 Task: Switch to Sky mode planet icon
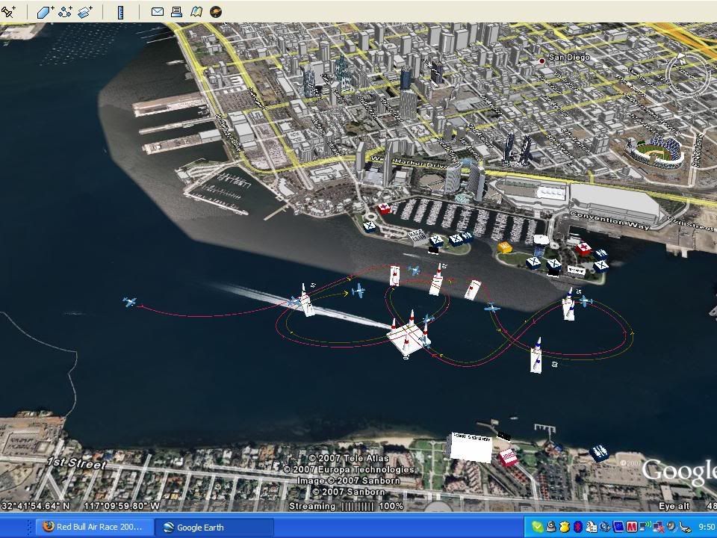tap(216, 11)
